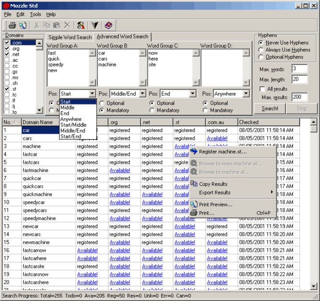
Task: Click Available! link for fastmachine .org
Action: 120,170
